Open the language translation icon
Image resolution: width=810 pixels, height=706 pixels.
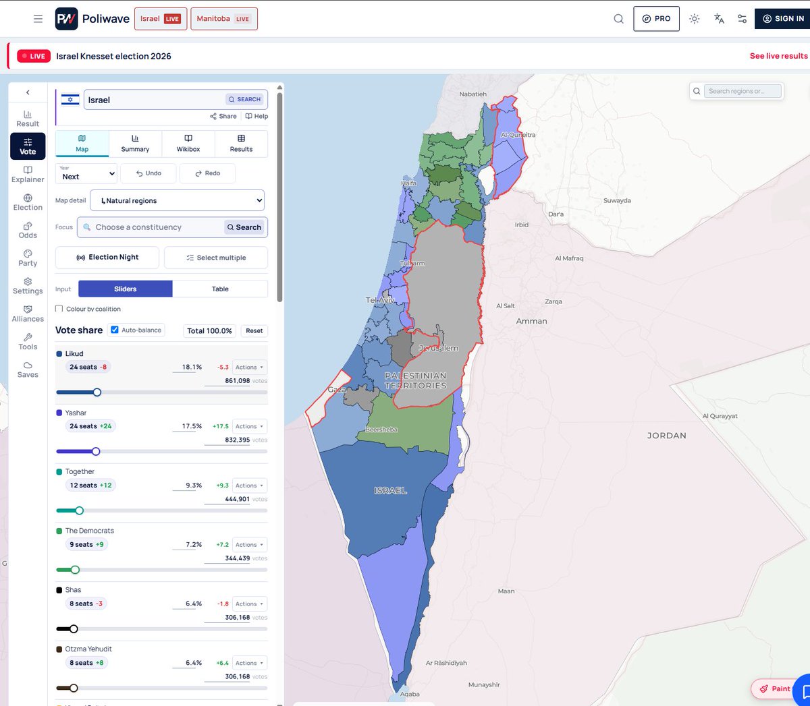[x=719, y=19]
